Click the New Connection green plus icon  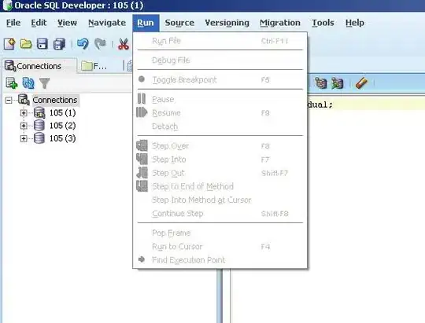coord(12,83)
